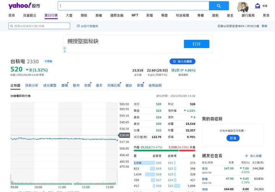The width and height of the screenshot is (275, 192).
Task: Open 新聞 in top navigation
Action: pos(150,15)
